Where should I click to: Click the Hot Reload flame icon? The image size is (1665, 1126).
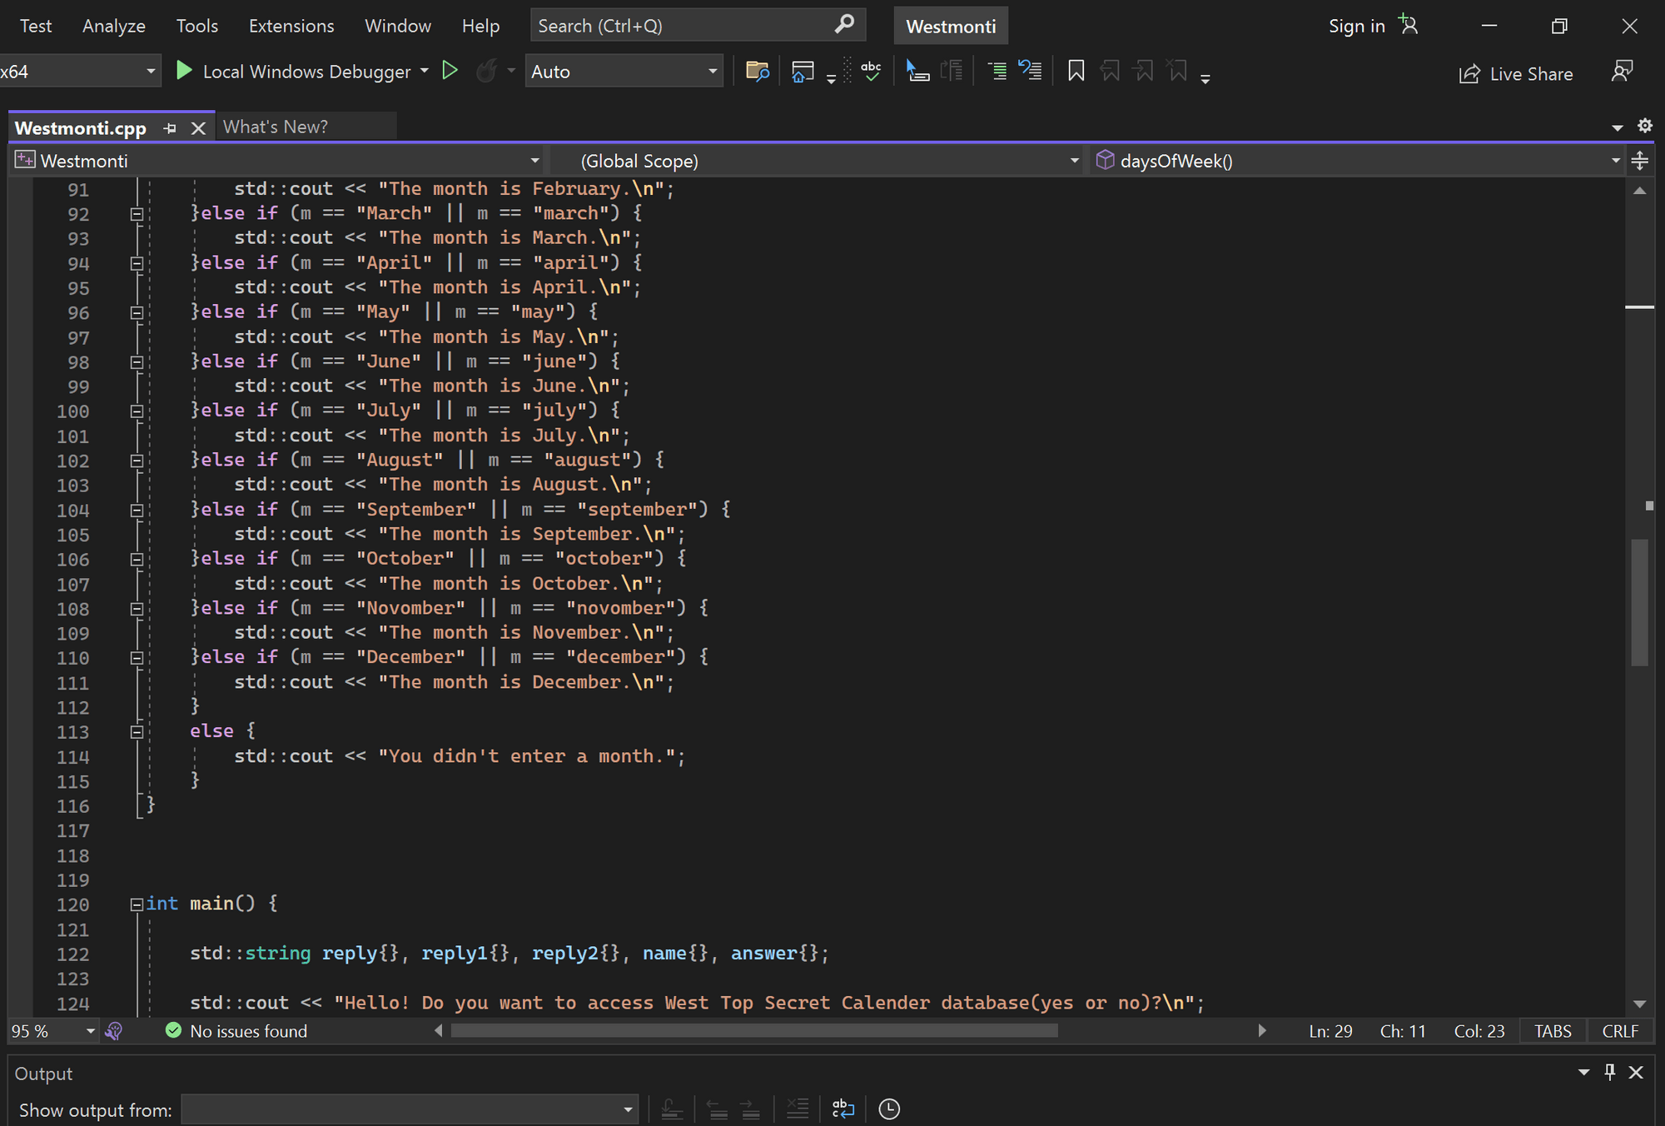tap(486, 71)
